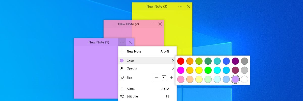Pick the orange swatch in the top row
The width and height of the screenshot is (303, 101).
click(x=190, y=61)
